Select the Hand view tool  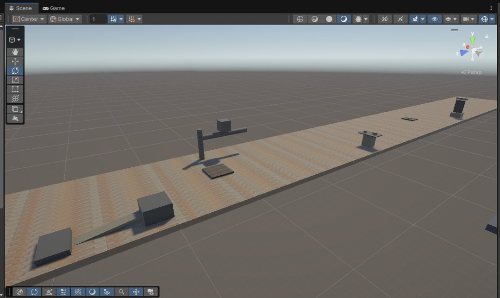pyautogui.click(x=15, y=52)
